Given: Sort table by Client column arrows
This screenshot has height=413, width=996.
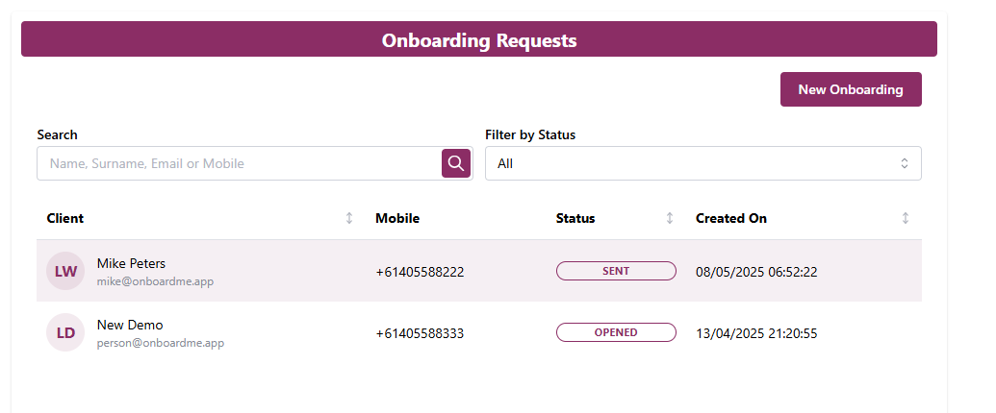Looking at the screenshot, I should pos(349,218).
